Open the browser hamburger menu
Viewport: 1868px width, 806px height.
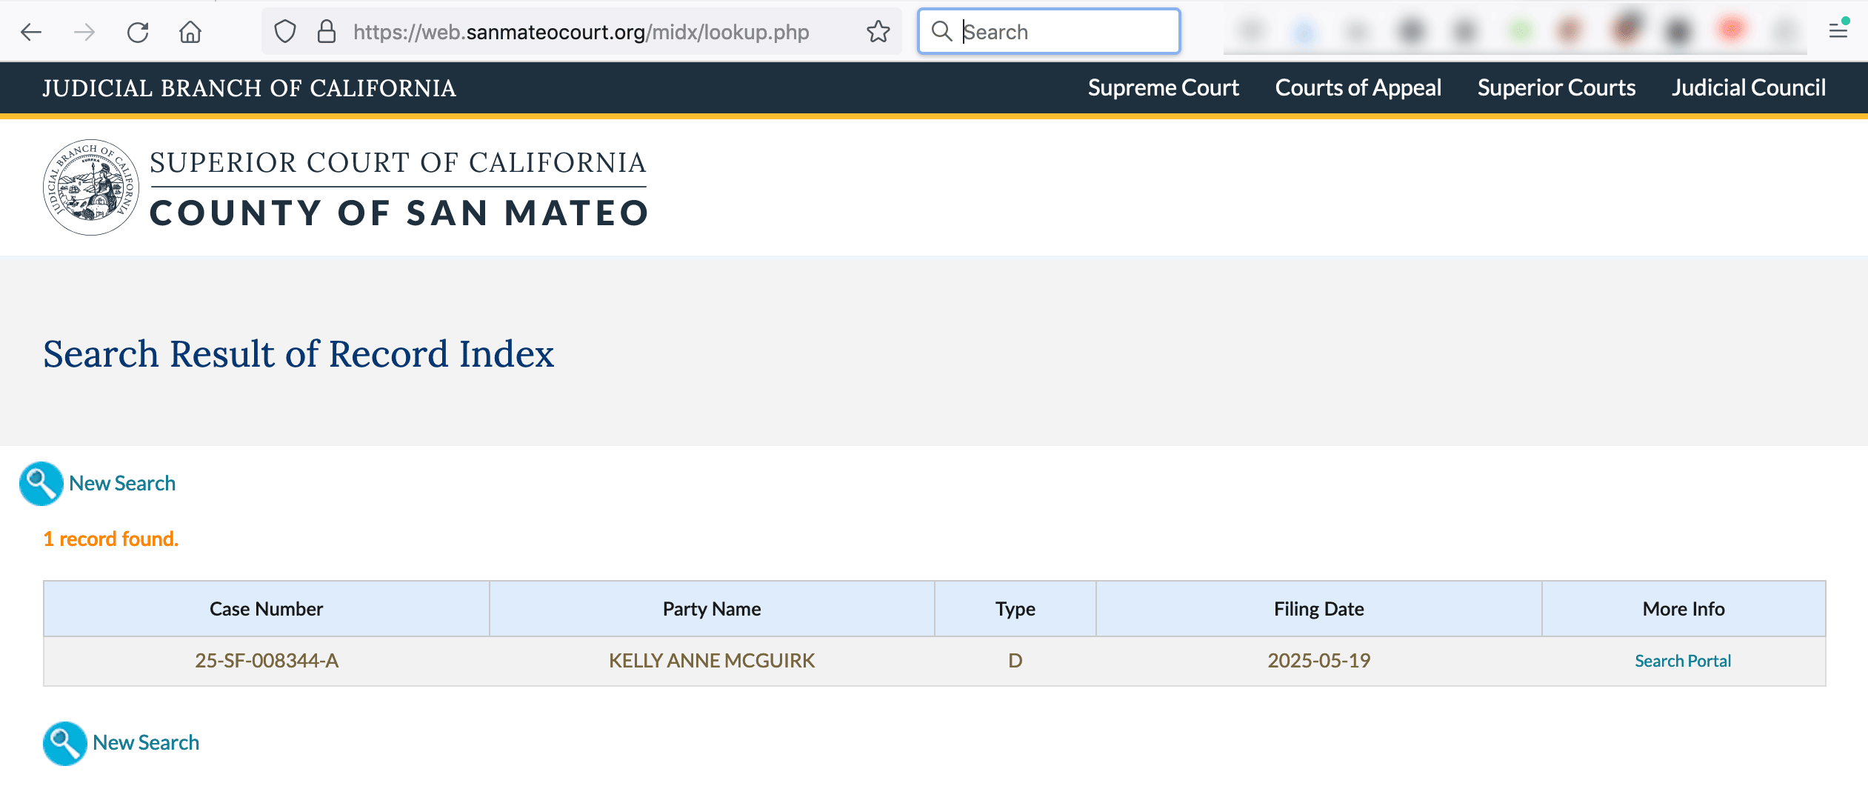(1838, 31)
